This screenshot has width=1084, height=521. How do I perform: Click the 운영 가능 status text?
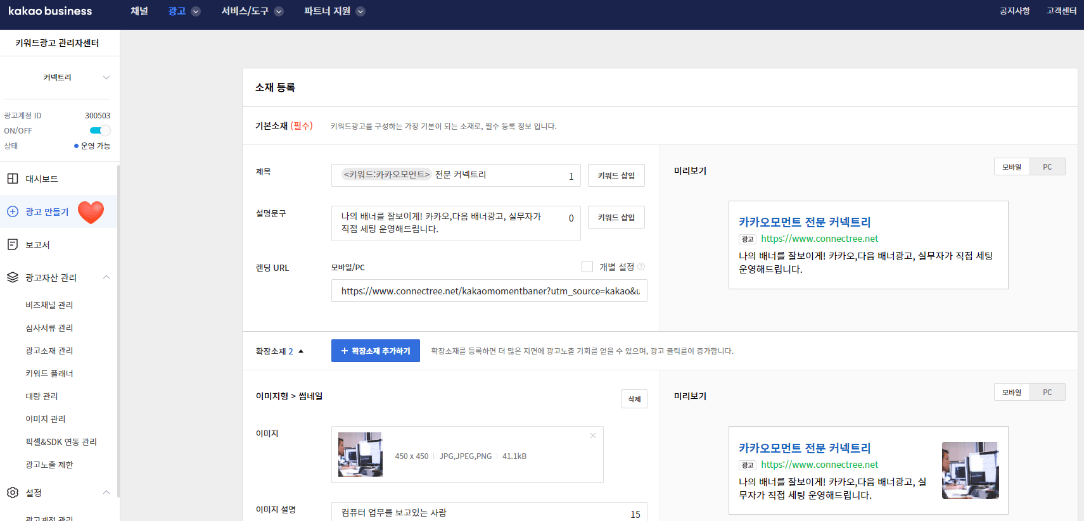pyautogui.click(x=96, y=146)
